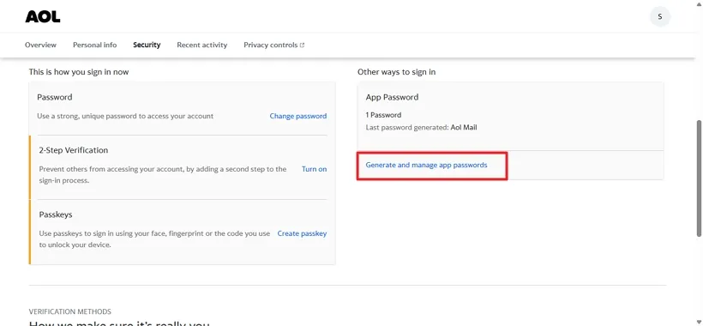Click the '1 Password' text
Screen dimensions: 703x326
coord(383,115)
